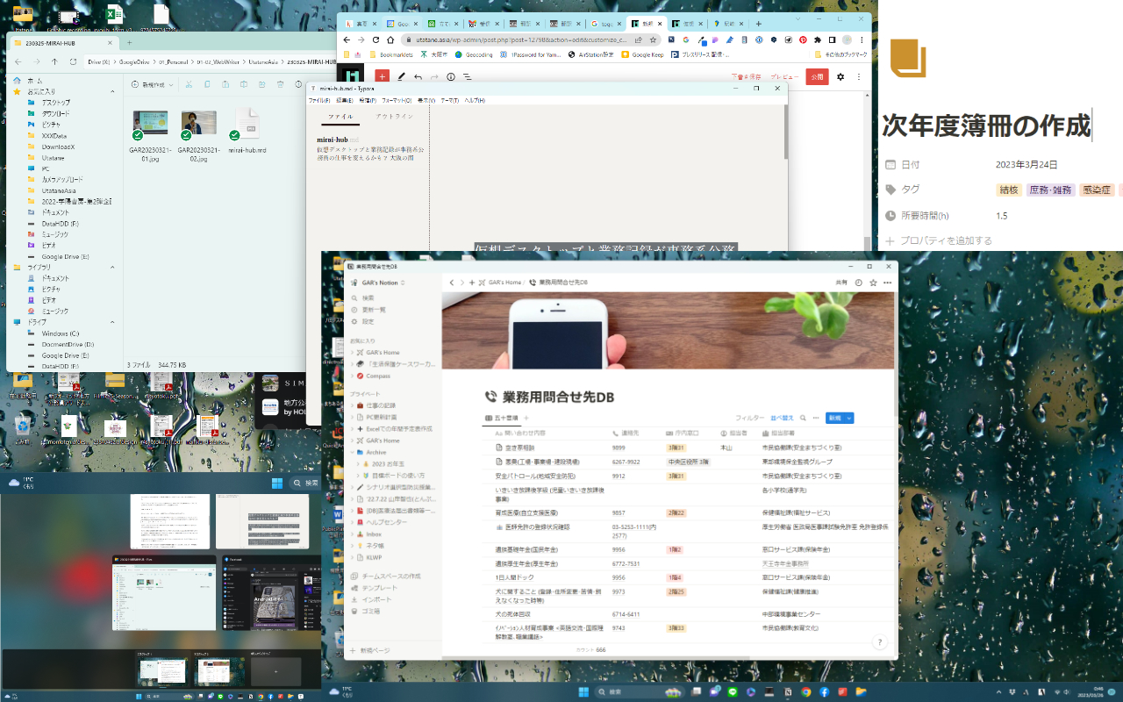Click the Chrome home button
The width and height of the screenshot is (1123, 702).
(x=391, y=39)
